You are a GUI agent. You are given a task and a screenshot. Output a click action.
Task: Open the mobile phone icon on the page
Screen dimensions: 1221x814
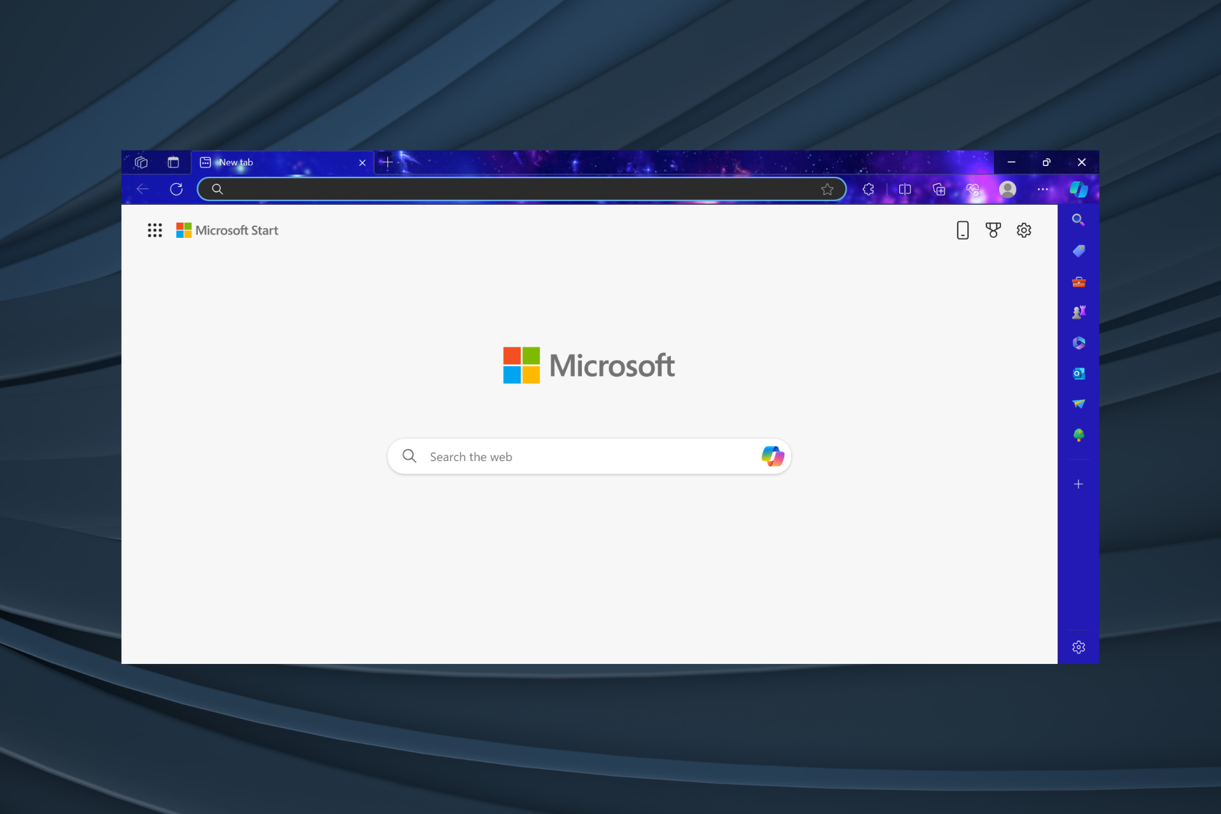[963, 230]
